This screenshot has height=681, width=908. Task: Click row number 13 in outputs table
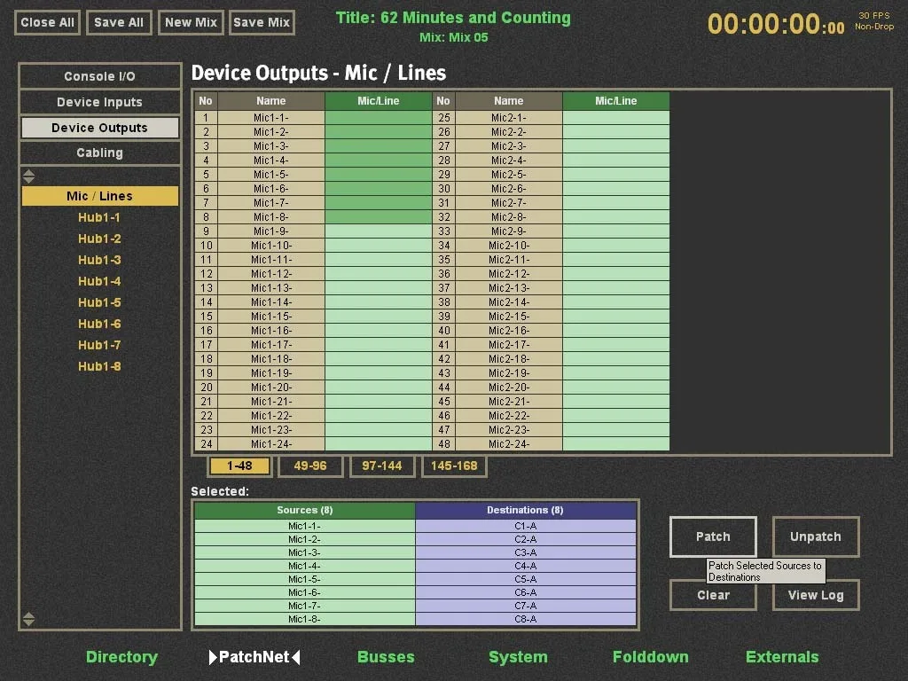click(x=206, y=288)
